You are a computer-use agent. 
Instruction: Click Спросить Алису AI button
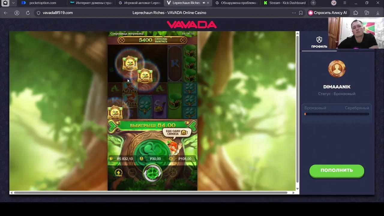328,13
